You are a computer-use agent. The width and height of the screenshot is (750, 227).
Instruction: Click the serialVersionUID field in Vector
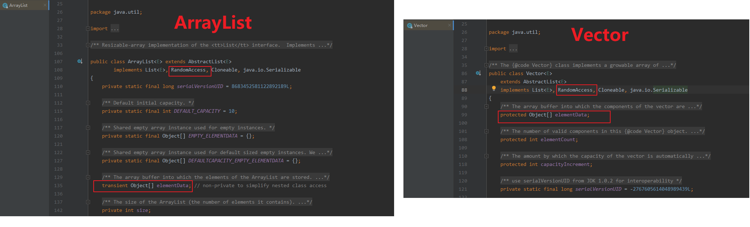pos(598,189)
